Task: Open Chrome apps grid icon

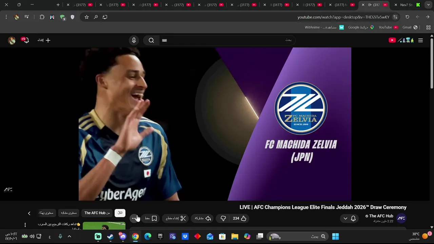Action: pyautogui.click(x=428, y=27)
